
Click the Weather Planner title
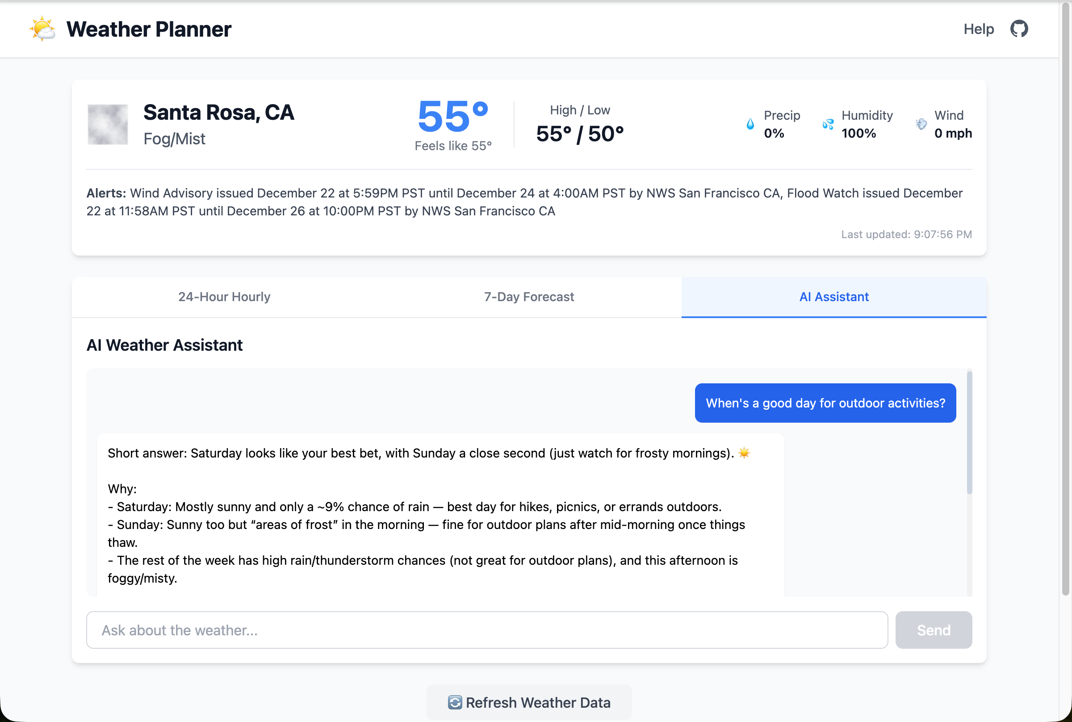click(149, 29)
